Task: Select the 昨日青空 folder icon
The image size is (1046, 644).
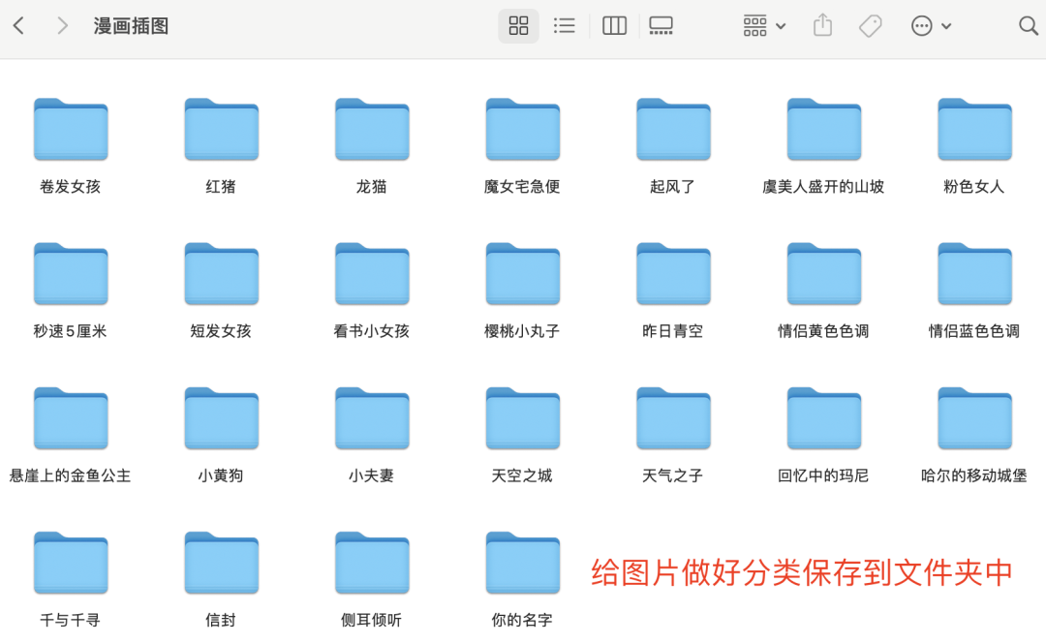Action: [674, 274]
